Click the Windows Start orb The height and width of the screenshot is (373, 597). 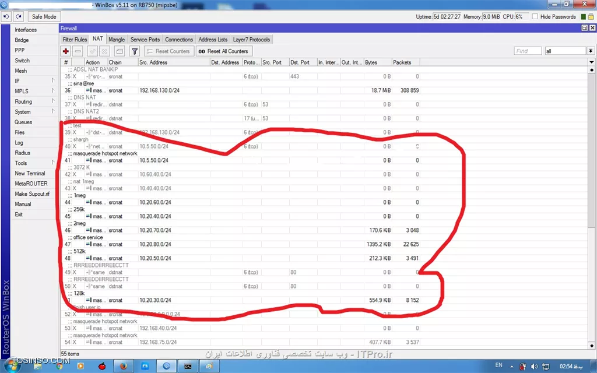(12, 367)
